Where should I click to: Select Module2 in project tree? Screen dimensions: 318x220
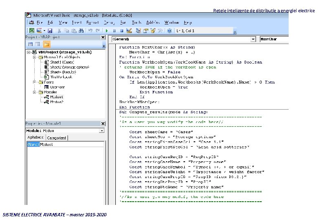point(57,102)
